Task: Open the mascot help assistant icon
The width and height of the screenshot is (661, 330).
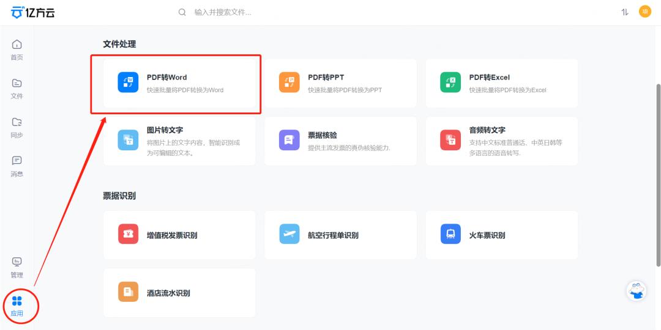Action: (x=637, y=291)
